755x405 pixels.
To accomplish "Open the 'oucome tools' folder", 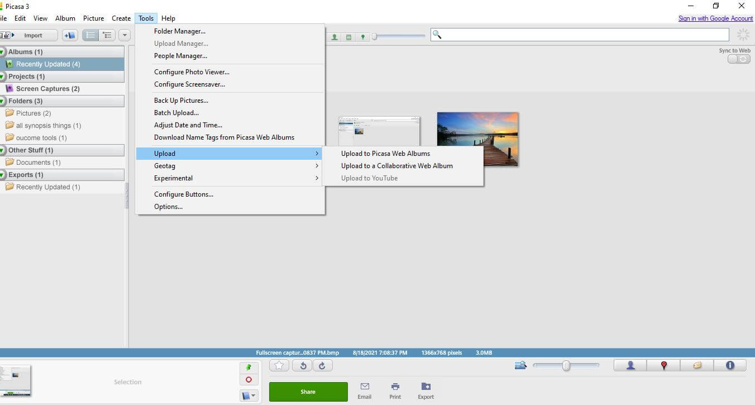I will tap(41, 138).
